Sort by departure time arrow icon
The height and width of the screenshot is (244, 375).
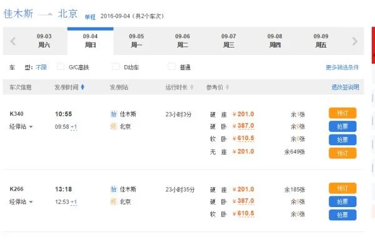pyautogui.click(x=82, y=87)
